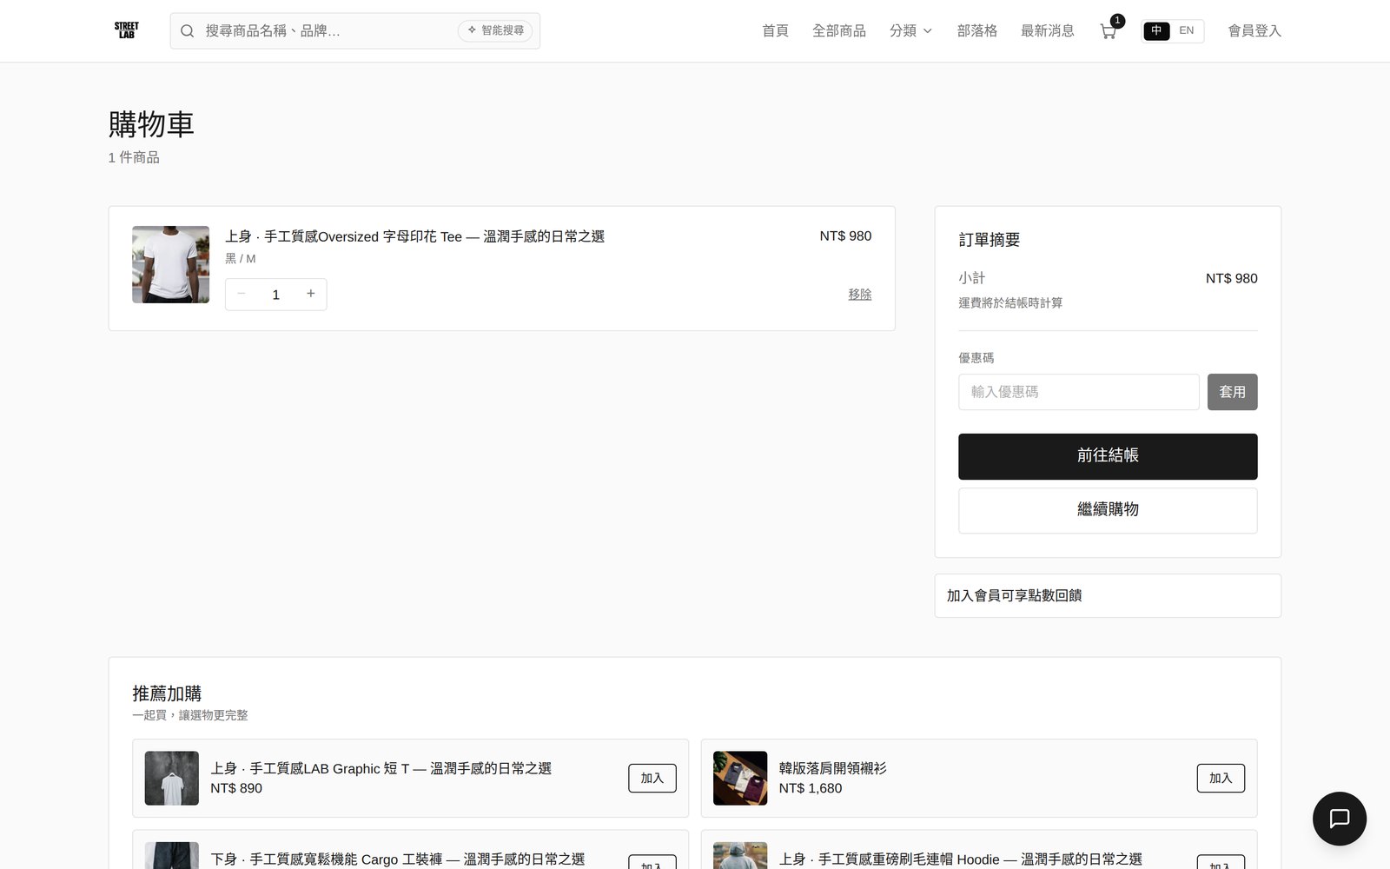Remove item via 移除 link
1390x869 pixels.
[x=859, y=295]
